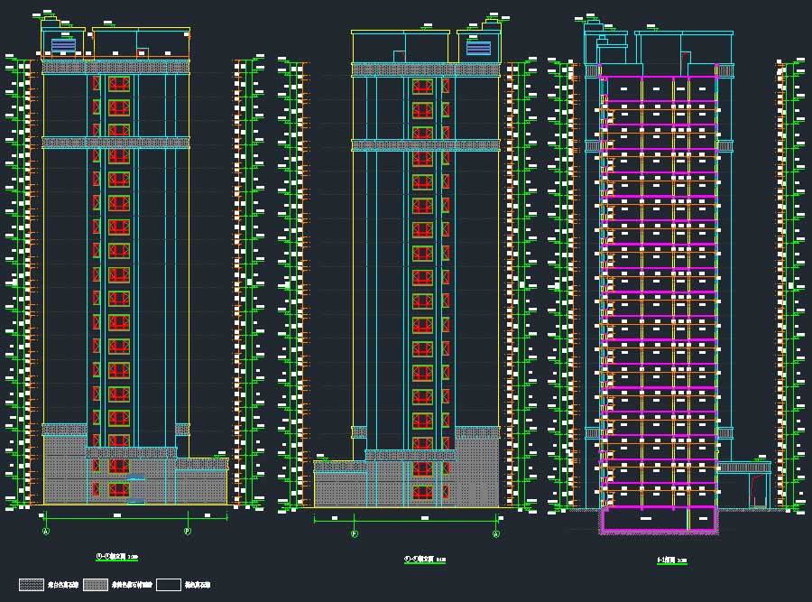The height and width of the screenshot is (602, 812).
Task: Select the lowest red window of left elevation
Action: point(118,490)
